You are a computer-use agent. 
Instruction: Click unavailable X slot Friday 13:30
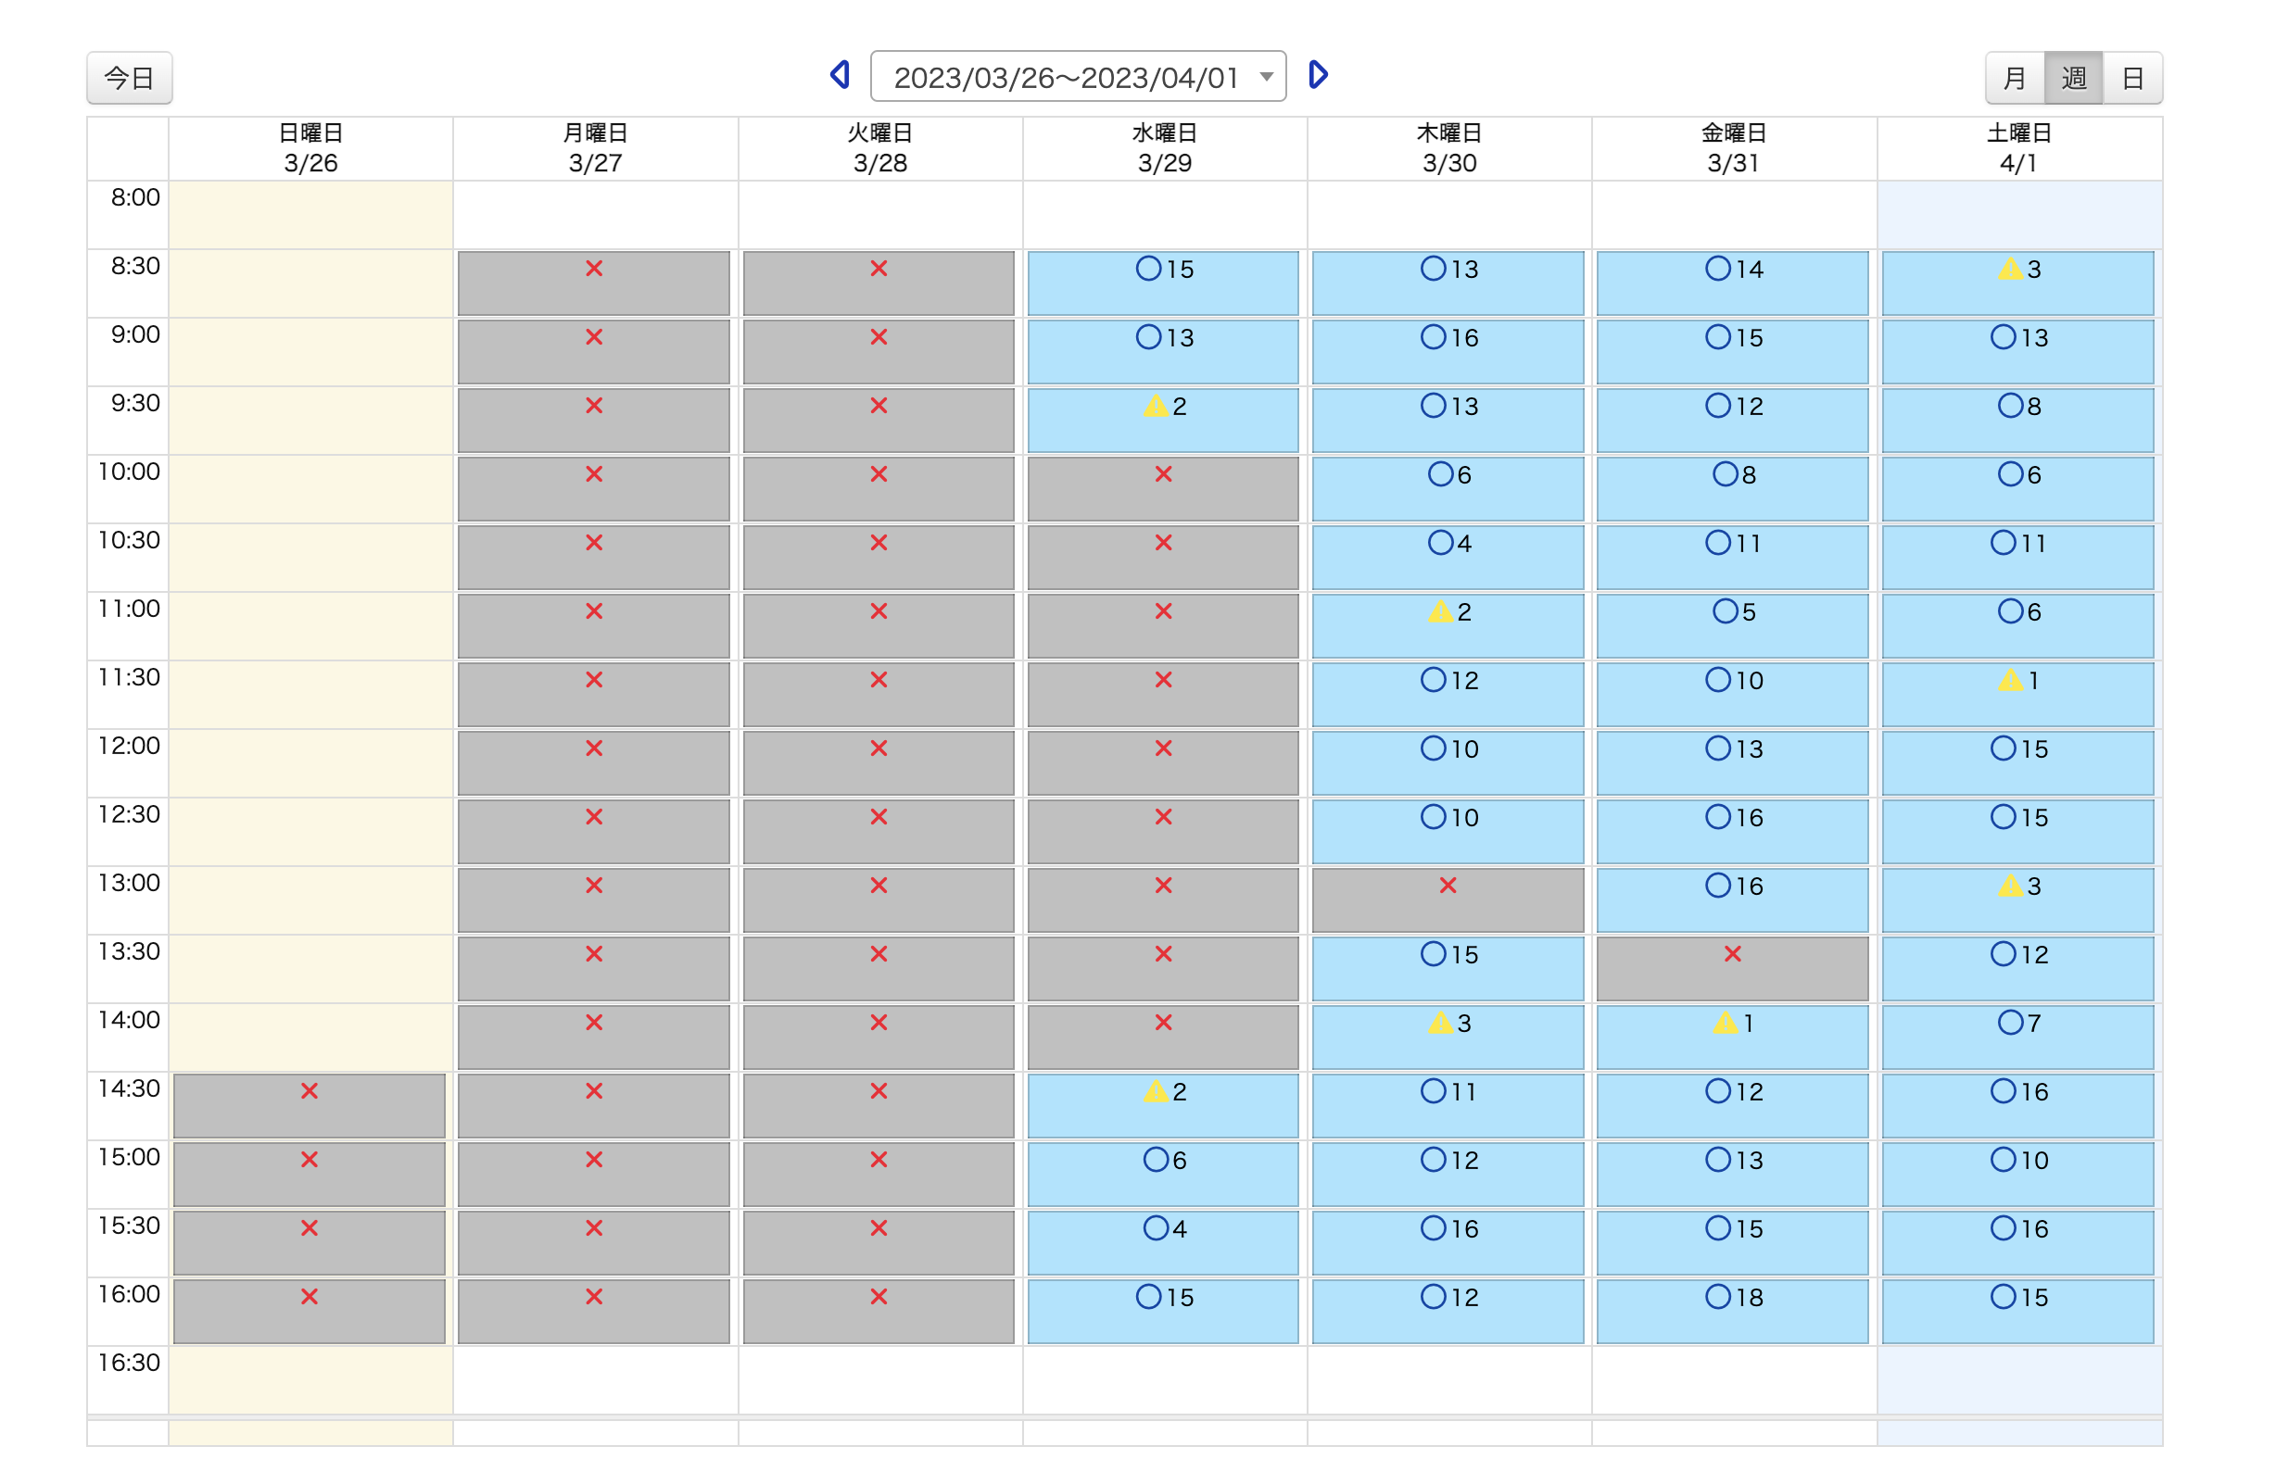click(1732, 968)
